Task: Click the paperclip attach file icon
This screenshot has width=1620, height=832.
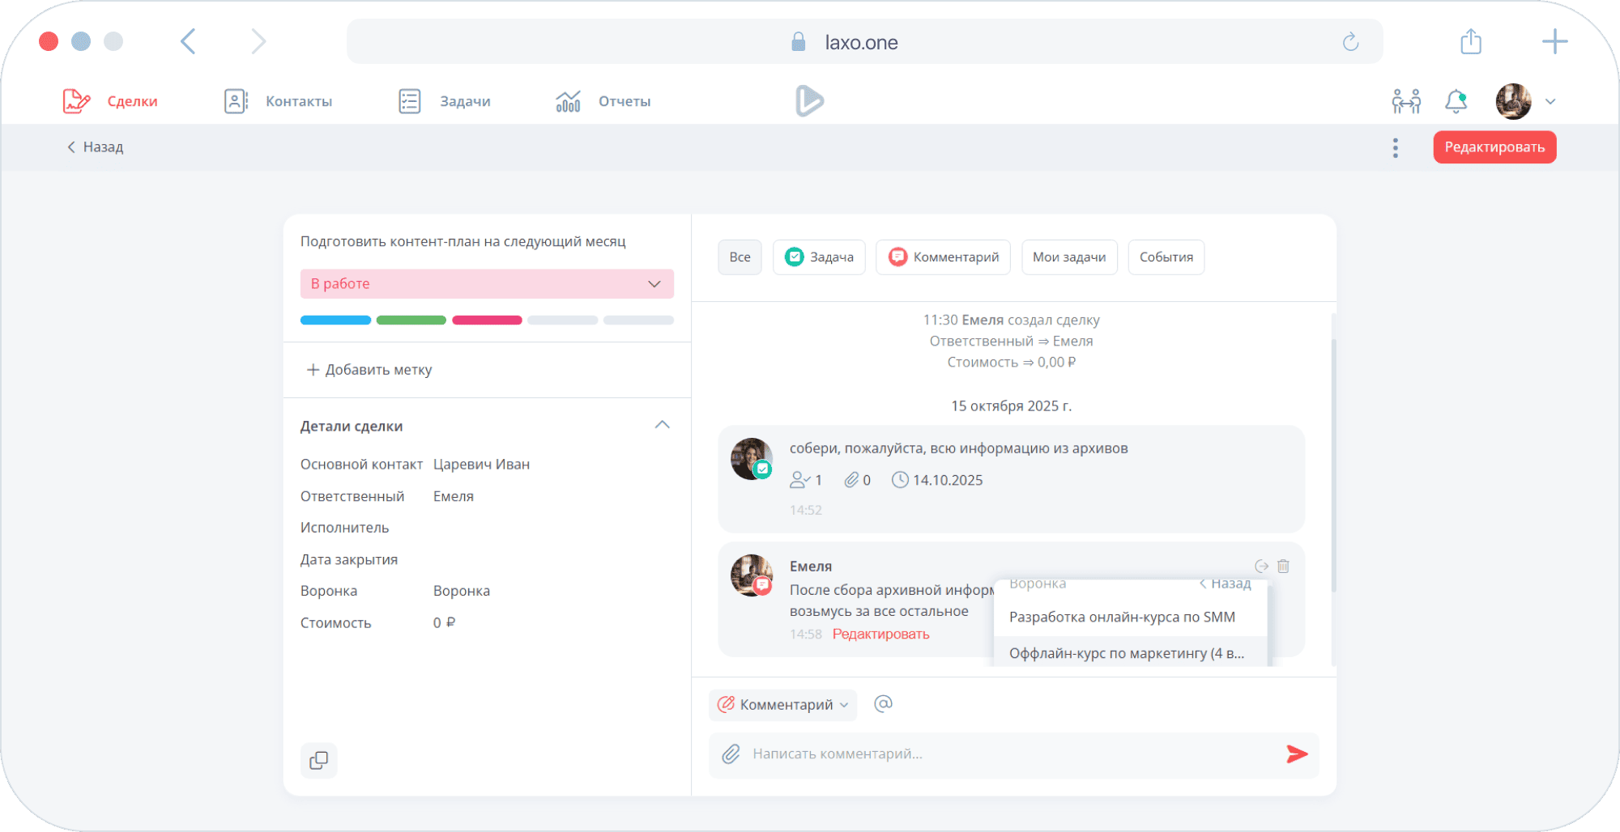Action: point(731,754)
